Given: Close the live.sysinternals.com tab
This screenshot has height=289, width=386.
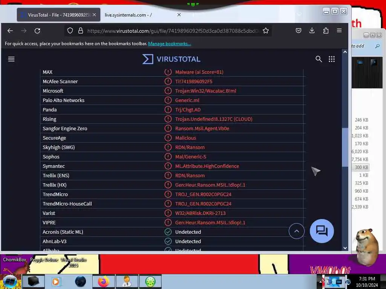Looking at the screenshot, I should pos(179,15).
